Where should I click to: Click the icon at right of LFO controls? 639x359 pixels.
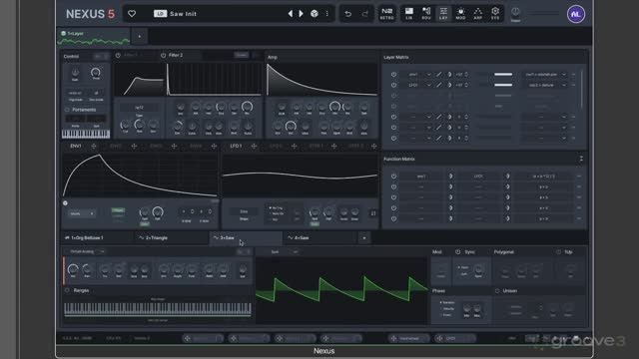click(372, 213)
